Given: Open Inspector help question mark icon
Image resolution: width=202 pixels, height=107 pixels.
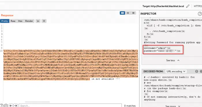Looking at the screenshot, I should click(x=200, y=14).
